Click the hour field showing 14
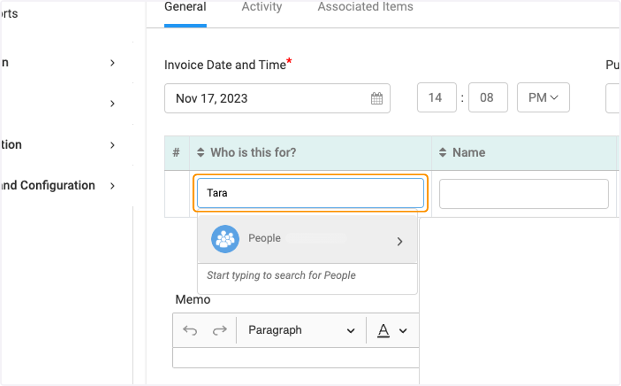The image size is (621, 386). click(x=437, y=97)
